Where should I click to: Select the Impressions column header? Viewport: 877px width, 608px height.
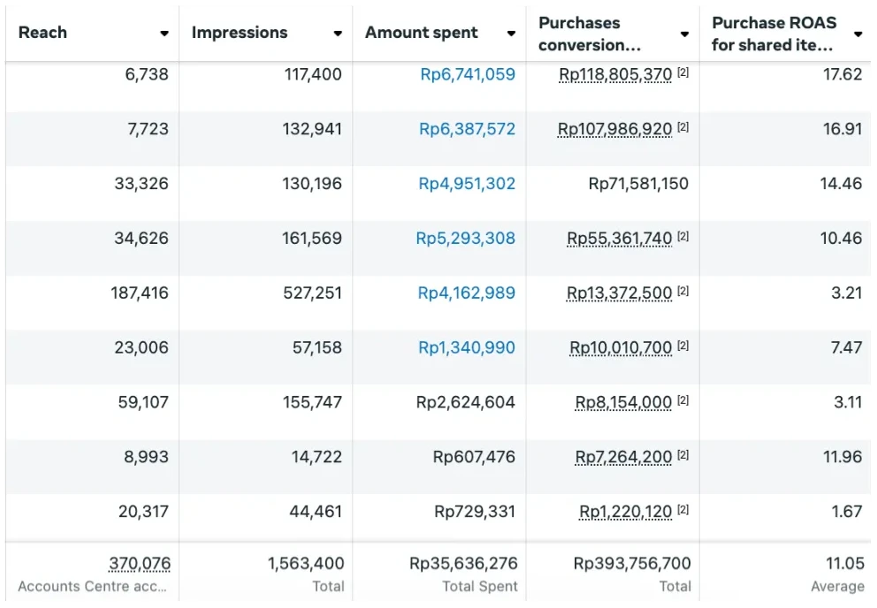(x=240, y=32)
